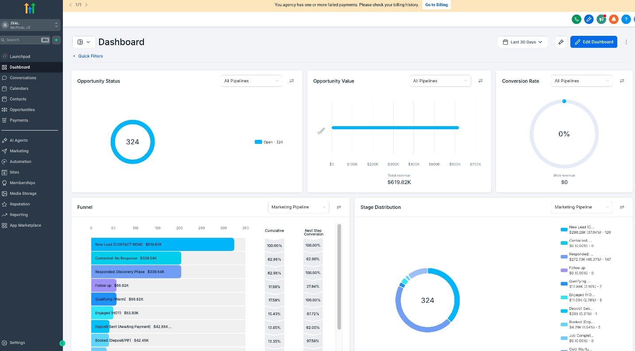Open the Marketing Pipeline dropdown in Funnel card
The height and width of the screenshot is (351, 635).
tap(298, 207)
